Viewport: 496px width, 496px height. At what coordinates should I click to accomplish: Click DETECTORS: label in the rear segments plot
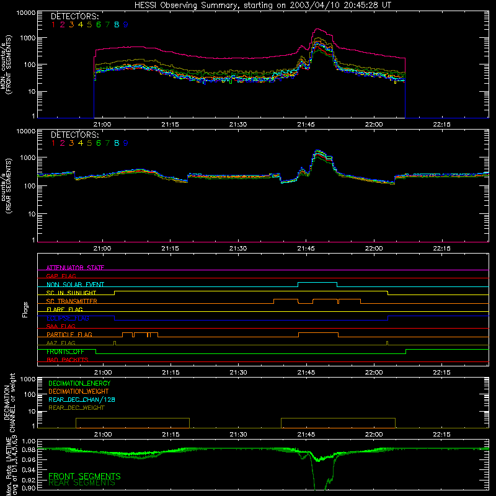74,135
